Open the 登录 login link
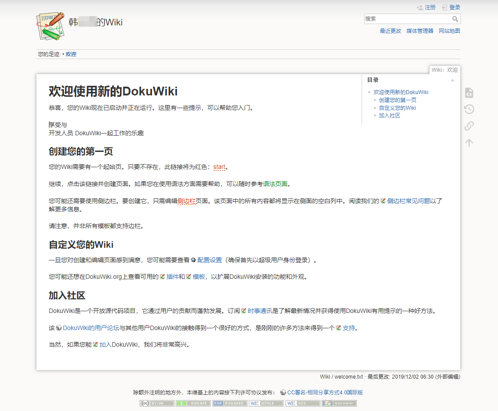 (454, 7)
